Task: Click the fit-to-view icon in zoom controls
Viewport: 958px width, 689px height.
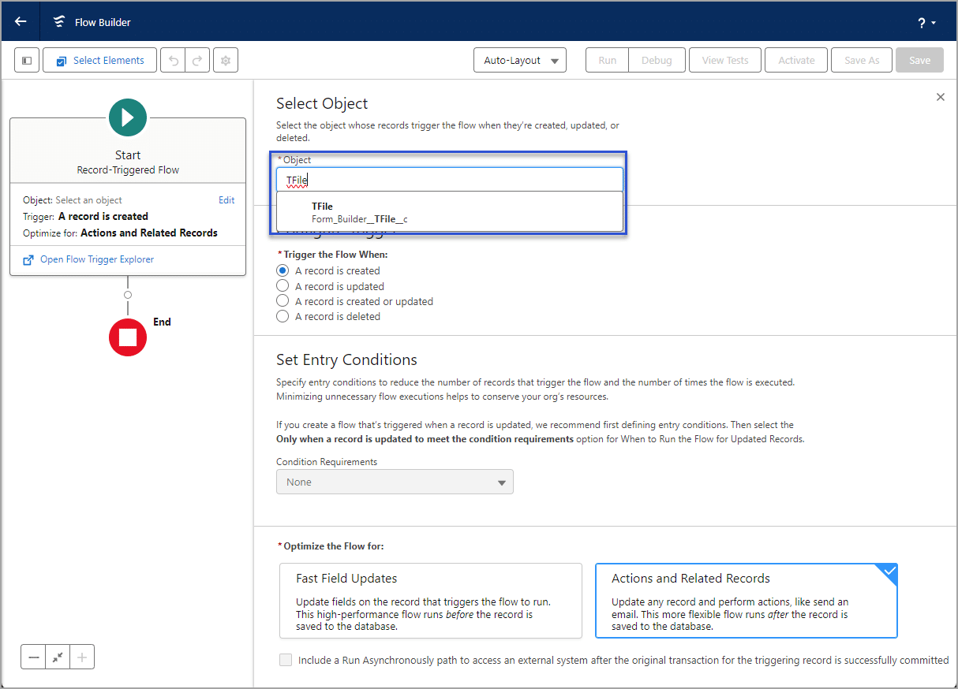Action: click(x=57, y=656)
